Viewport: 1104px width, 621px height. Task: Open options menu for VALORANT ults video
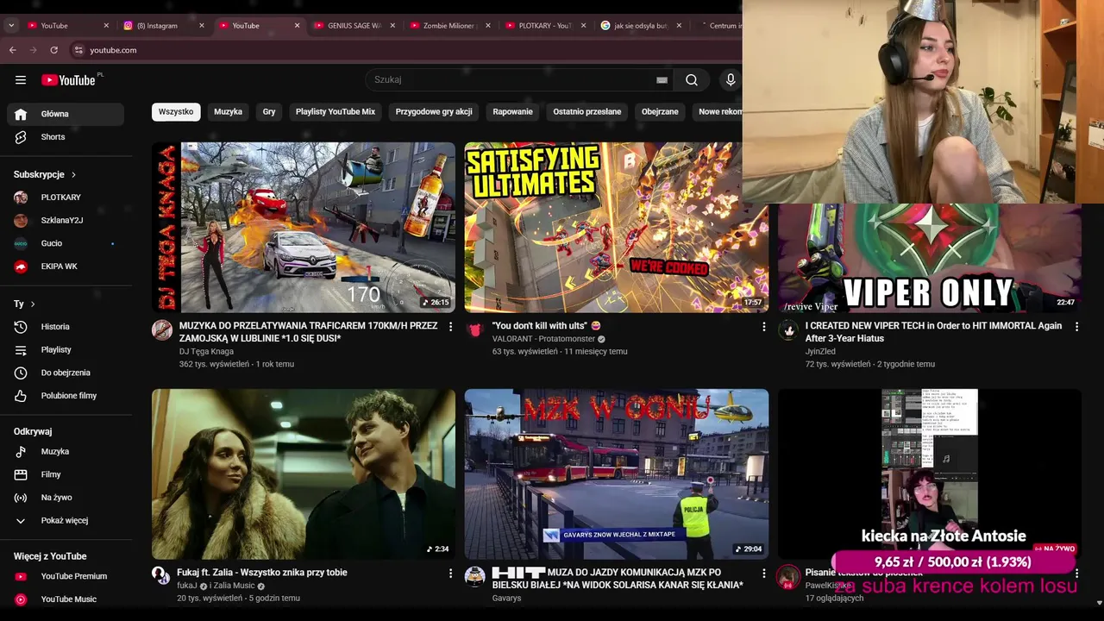coord(763,327)
